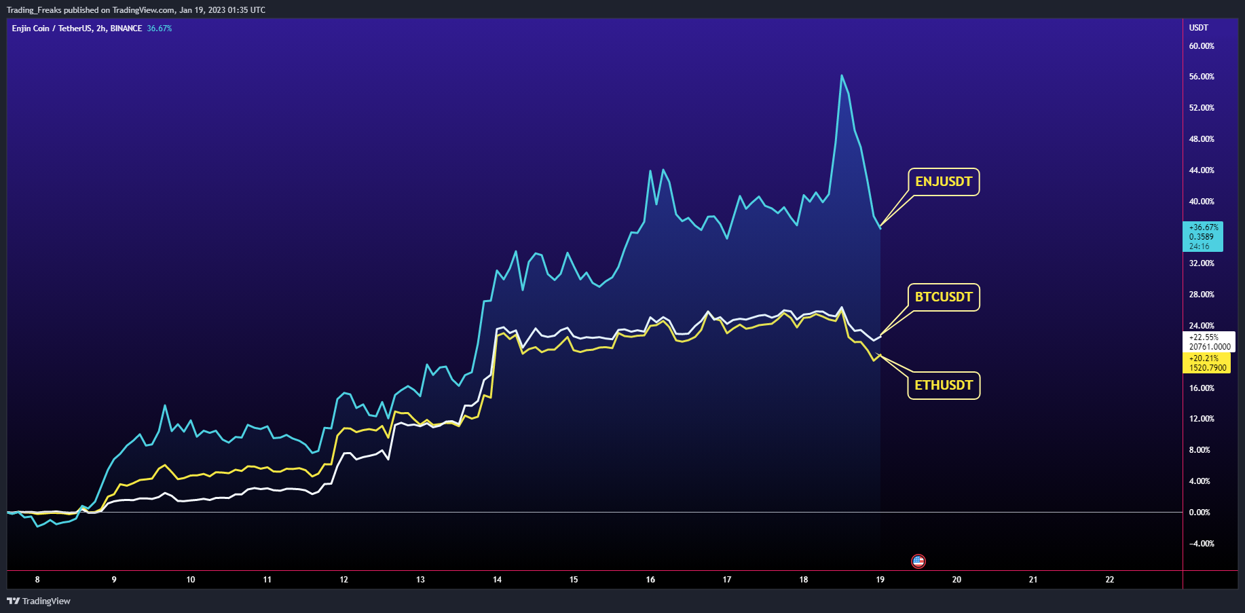Click the +36.67% ENJ price tag
Image resolution: width=1245 pixels, height=613 pixels.
(x=1203, y=236)
